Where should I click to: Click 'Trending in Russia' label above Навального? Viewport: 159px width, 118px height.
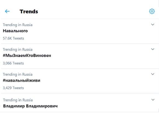[x=18, y=25]
